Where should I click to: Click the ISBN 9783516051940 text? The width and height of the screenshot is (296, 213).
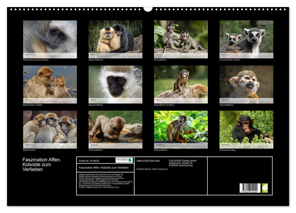(148, 161)
